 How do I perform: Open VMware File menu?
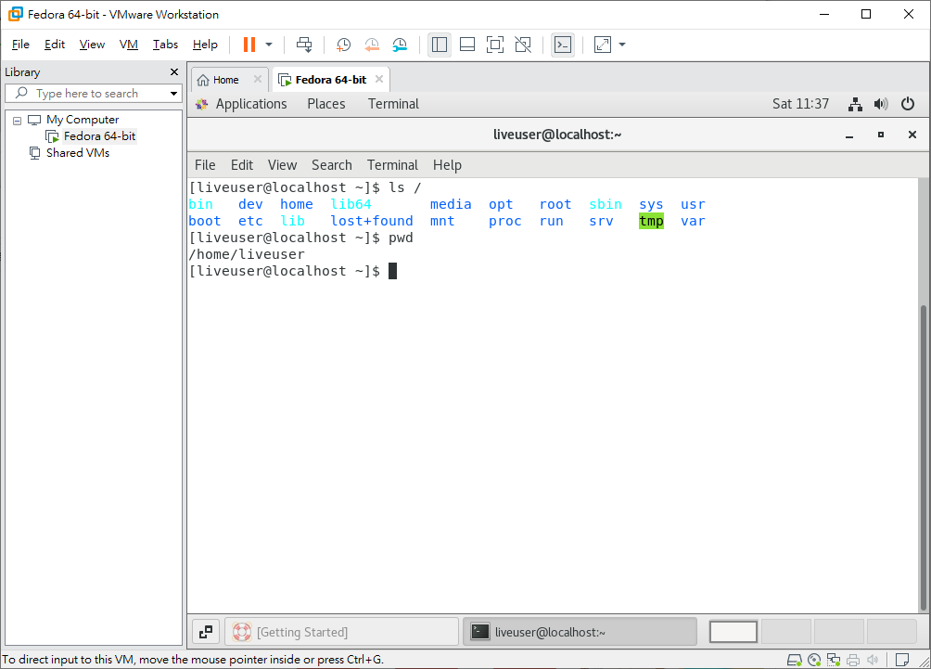pos(20,45)
